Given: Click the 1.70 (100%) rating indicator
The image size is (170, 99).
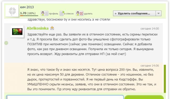Looking at the screenshot, I should point(28,13).
